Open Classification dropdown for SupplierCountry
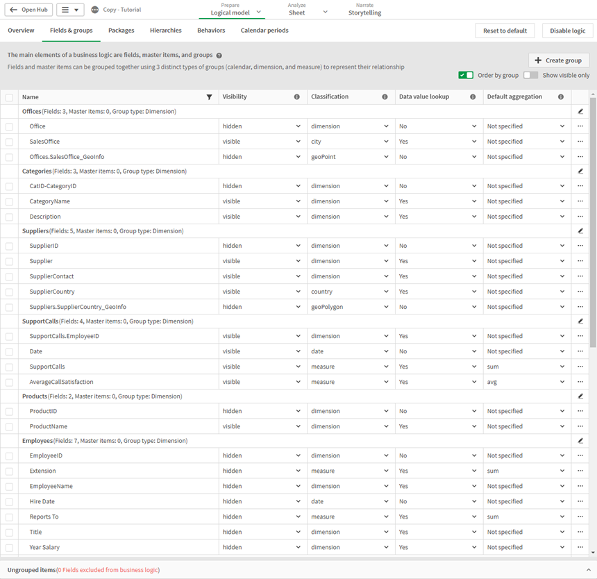 pos(350,291)
